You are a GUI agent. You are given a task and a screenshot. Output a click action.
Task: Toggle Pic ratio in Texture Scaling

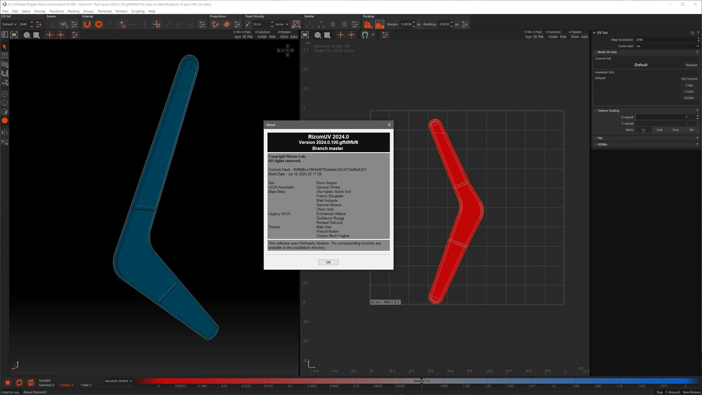pos(691,130)
